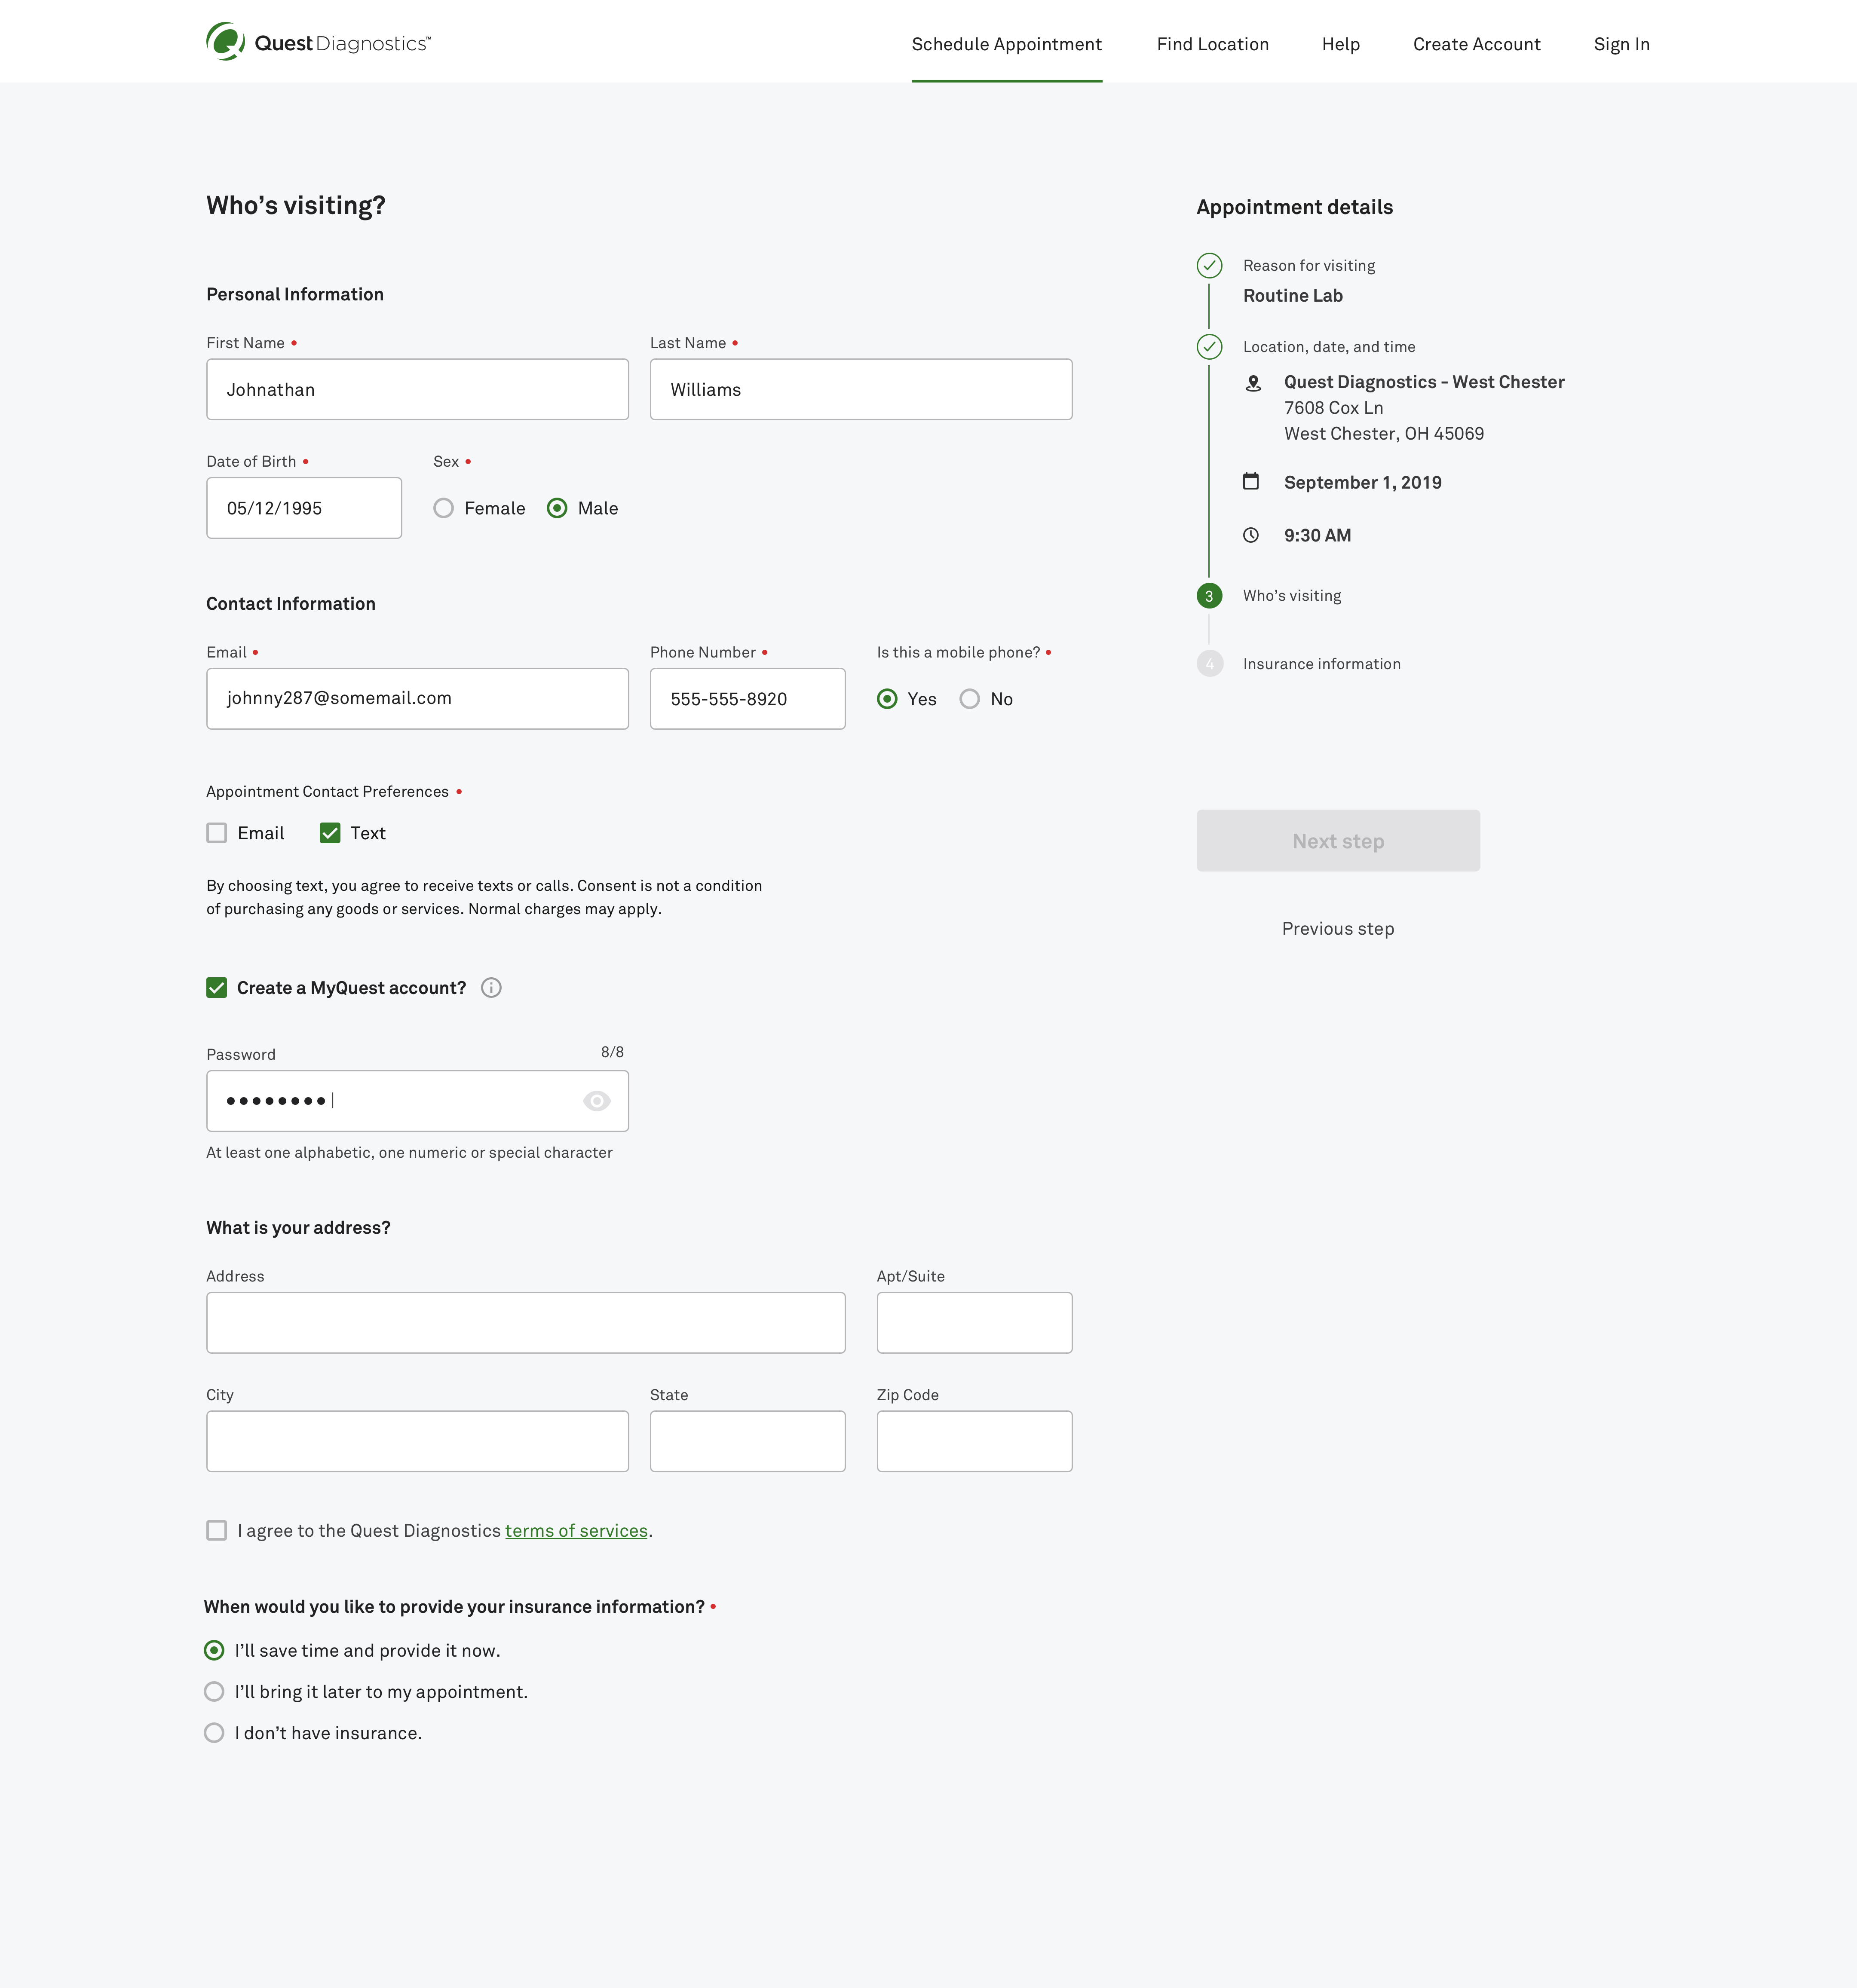Viewport: 1857px width, 1988px height.
Task: Click Sign In
Action: point(1621,44)
